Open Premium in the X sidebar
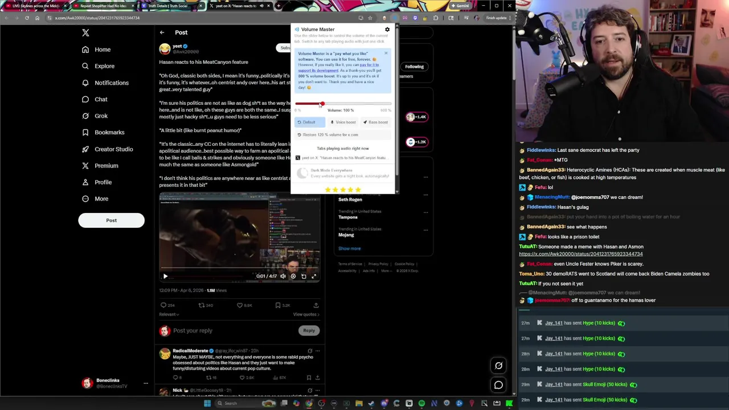 click(x=100, y=166)
